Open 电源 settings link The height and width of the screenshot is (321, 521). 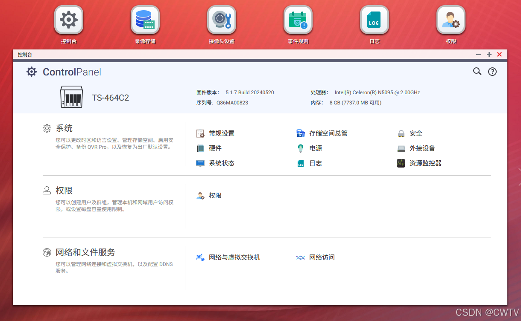(x=316, y=148)
